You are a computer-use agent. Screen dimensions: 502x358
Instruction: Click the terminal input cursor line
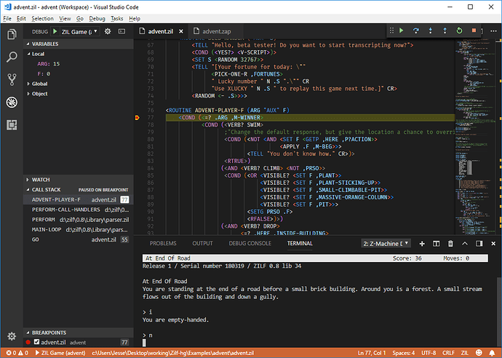pos(144,343)
